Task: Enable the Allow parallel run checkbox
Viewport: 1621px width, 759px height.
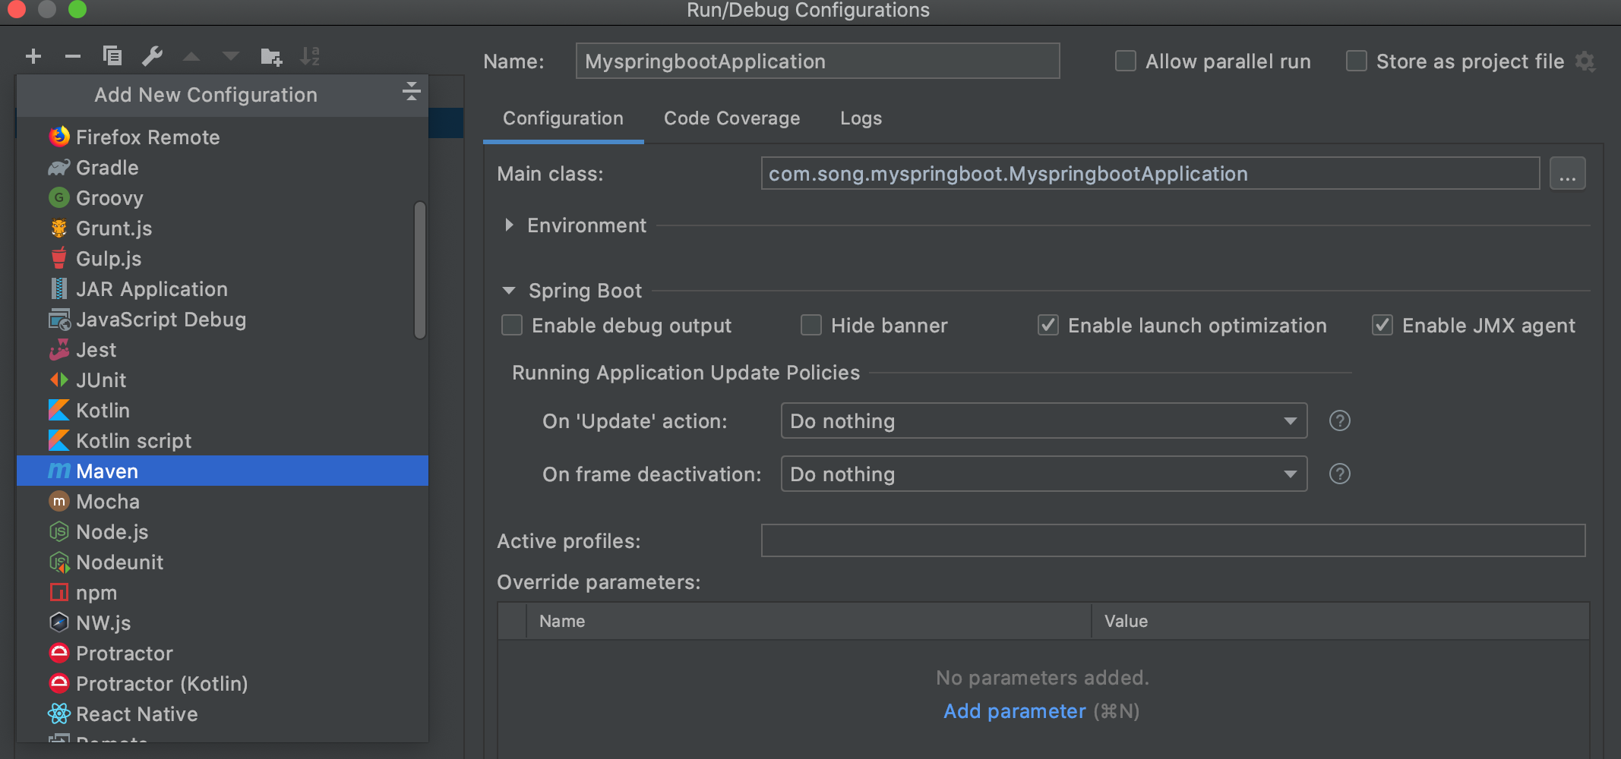Action: 1125,61
